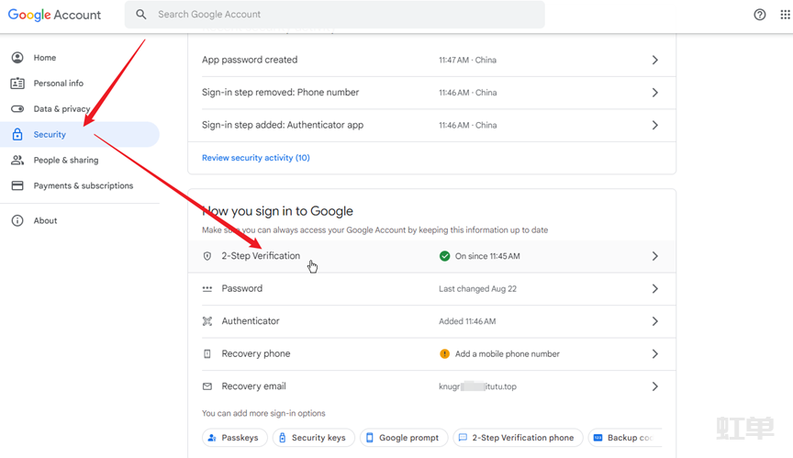Open the Recovery email setting
The image size is (793, 458).
coord(432,386)
